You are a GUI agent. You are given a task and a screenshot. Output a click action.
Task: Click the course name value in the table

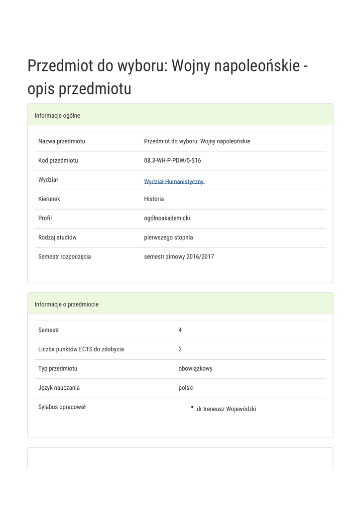point(197,141)
